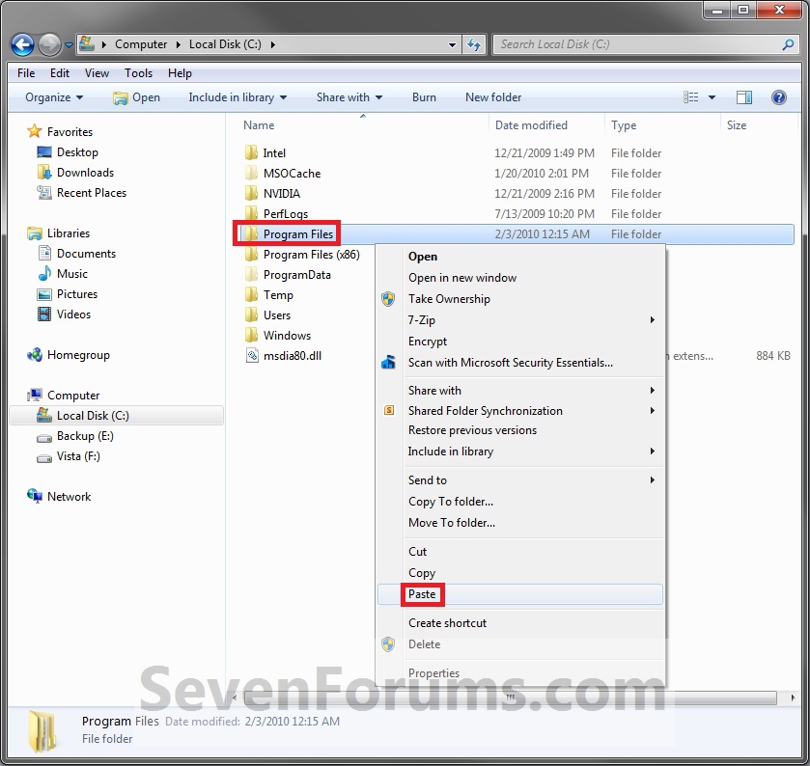Open the File menu

point(26,73)
